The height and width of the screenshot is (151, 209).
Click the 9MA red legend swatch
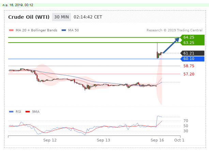pos(28,112)
